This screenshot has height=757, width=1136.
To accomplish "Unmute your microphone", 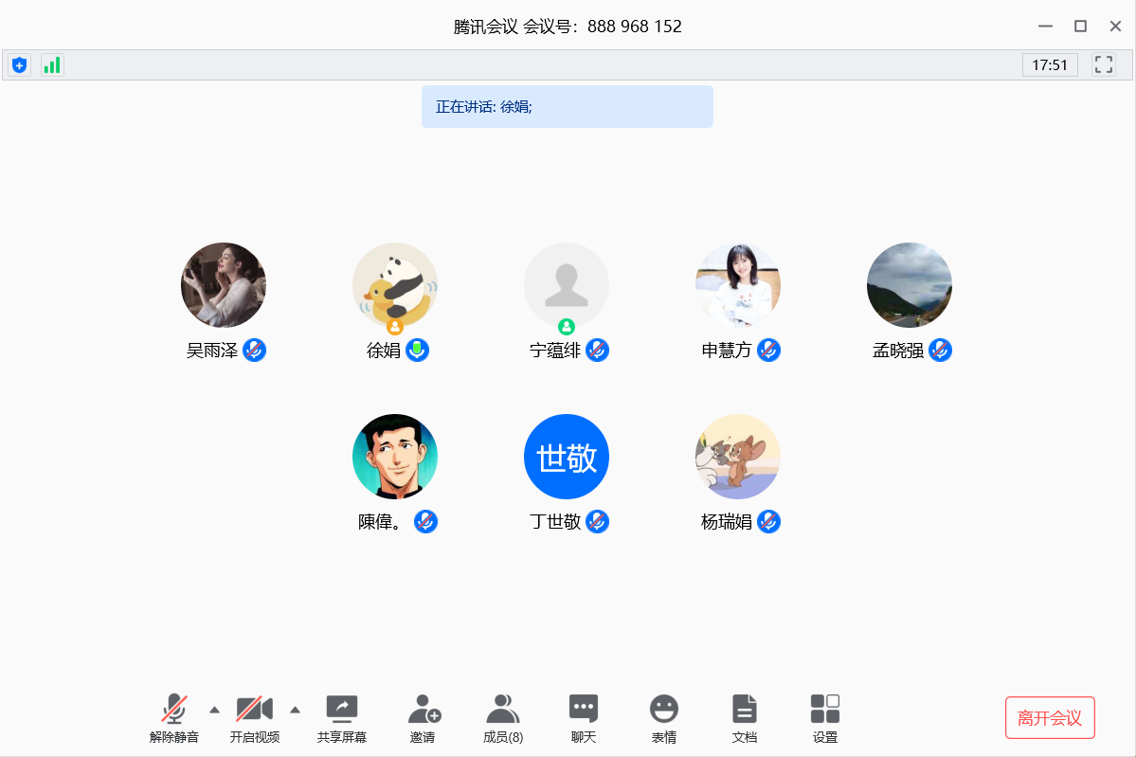I will 174,718.
